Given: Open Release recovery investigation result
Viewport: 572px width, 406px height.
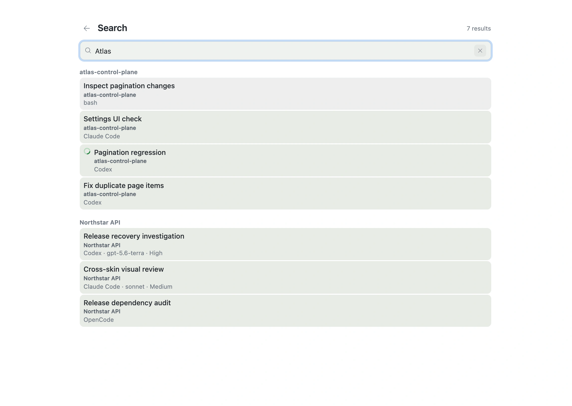Looking at the screenshot, I should [x=285, y=244].
